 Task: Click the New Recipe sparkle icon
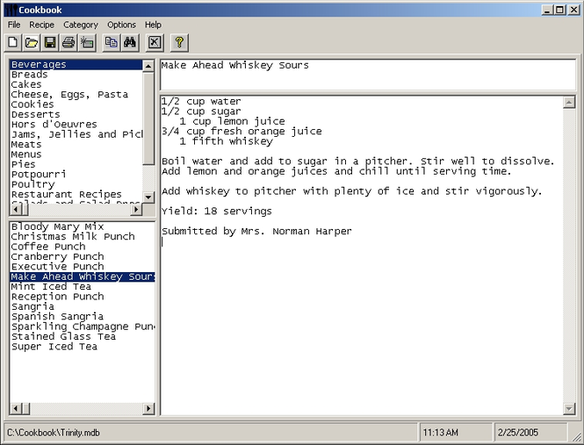tap(87, 42)
